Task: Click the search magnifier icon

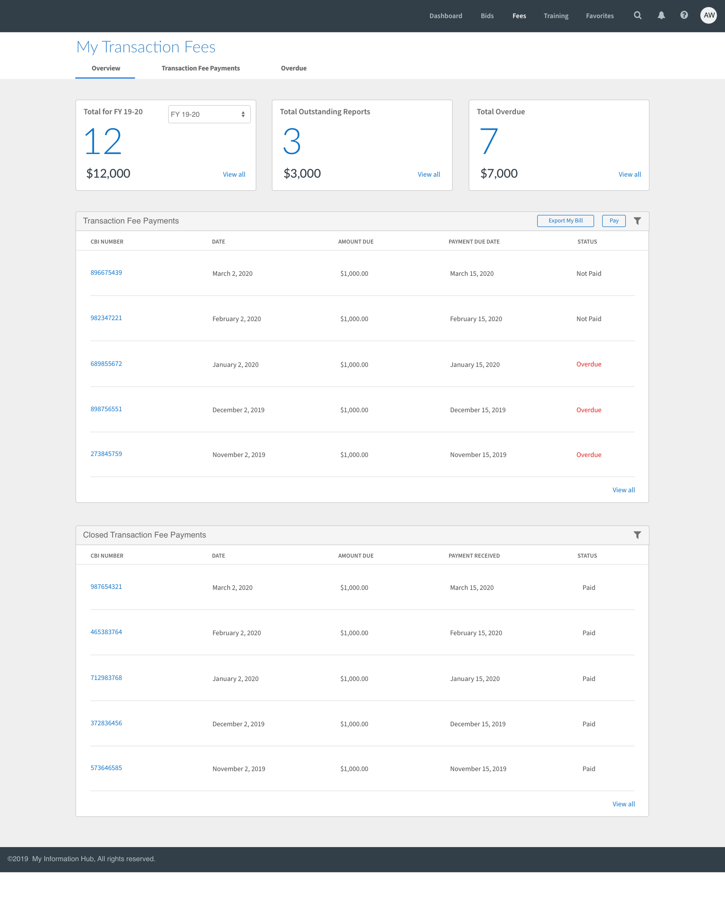Action: click(637, 16)
